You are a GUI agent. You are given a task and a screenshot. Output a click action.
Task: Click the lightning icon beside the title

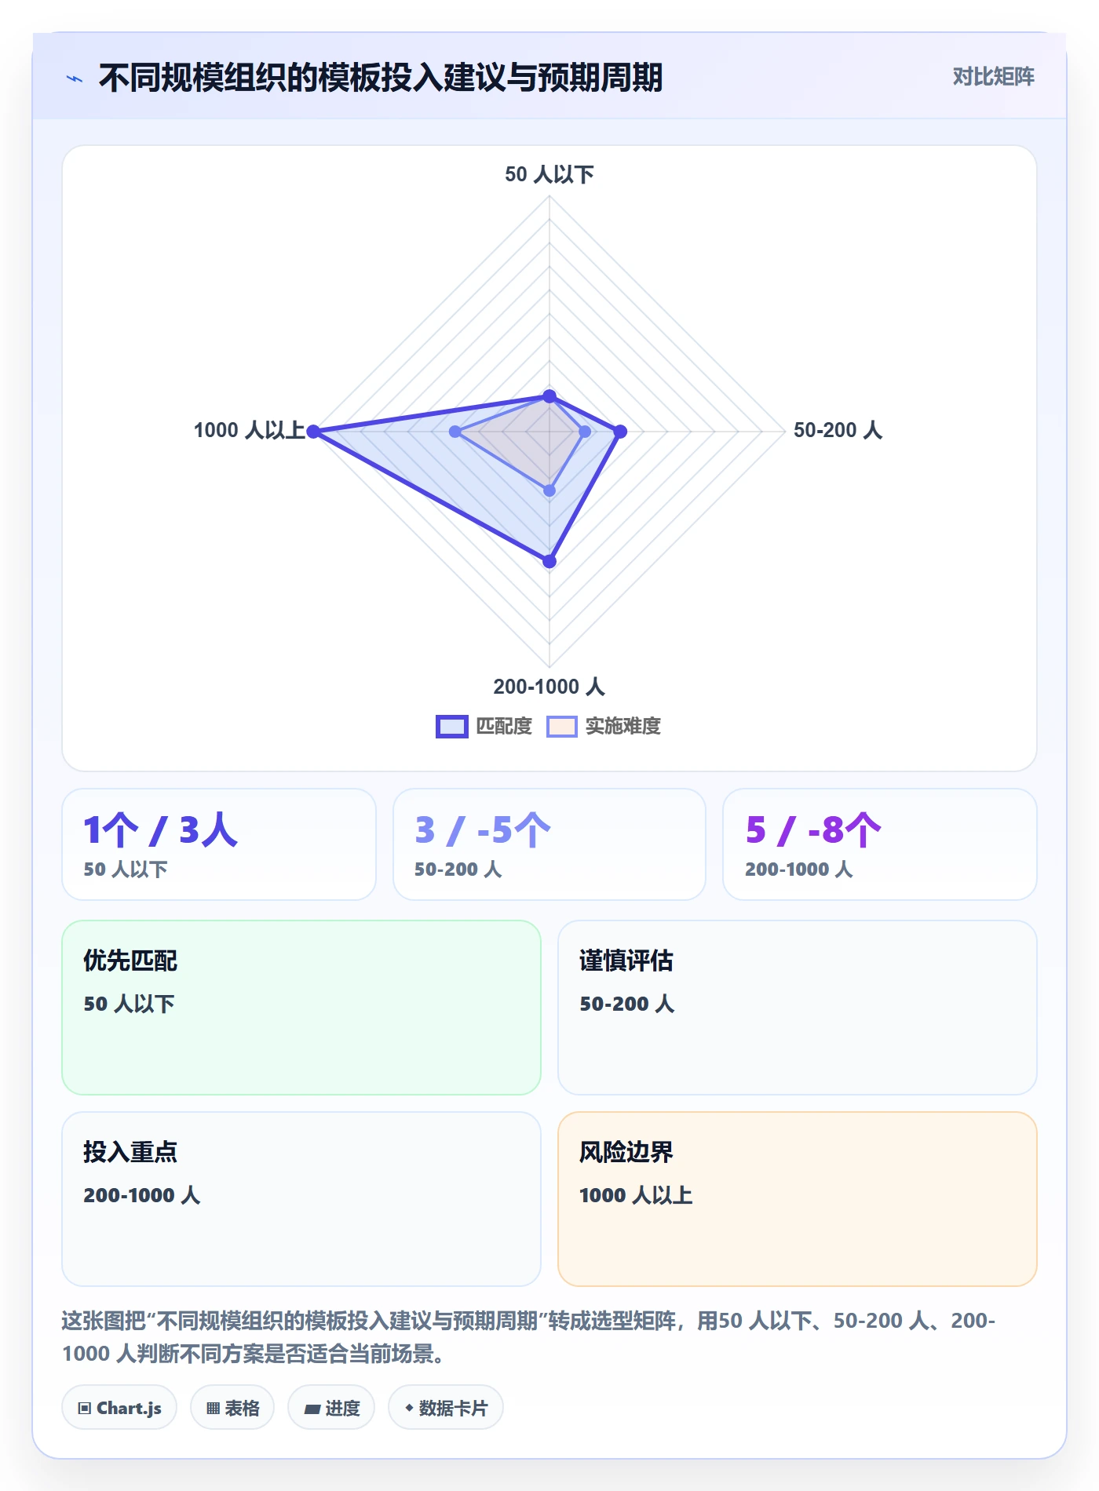click(x=75, y=78)
